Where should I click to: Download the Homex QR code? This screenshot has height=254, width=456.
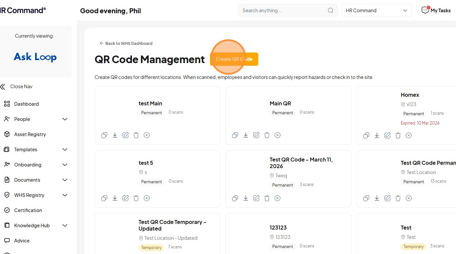(x=377, y=135)
